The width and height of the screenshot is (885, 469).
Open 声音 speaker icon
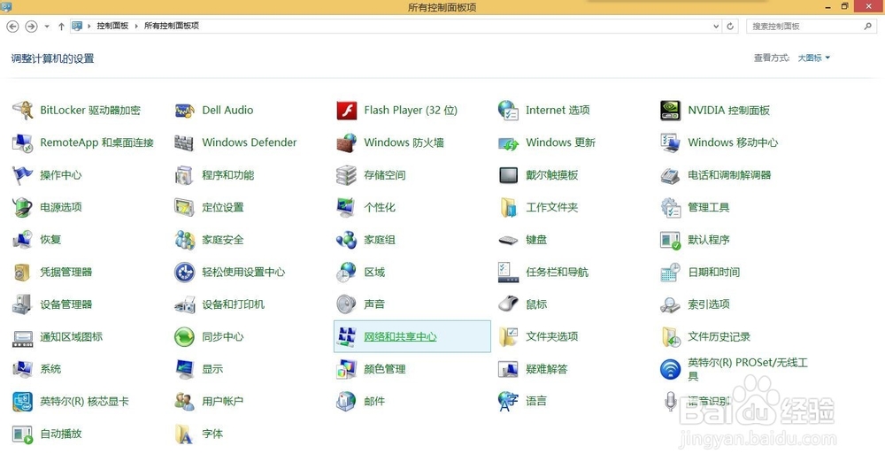(347, 304)
